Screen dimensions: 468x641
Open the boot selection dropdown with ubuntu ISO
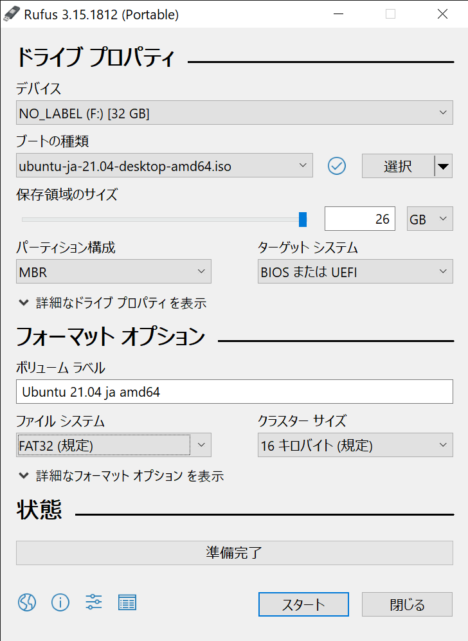coord(165,166)
